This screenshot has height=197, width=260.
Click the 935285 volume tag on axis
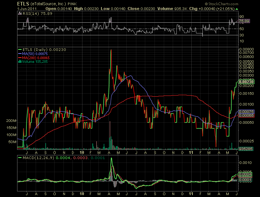point(245,149)
